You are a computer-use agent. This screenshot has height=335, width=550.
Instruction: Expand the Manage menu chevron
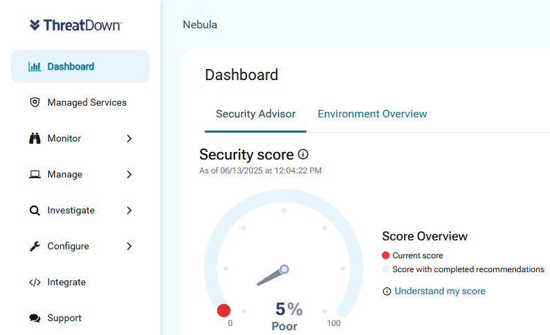[x=129, y=174]
